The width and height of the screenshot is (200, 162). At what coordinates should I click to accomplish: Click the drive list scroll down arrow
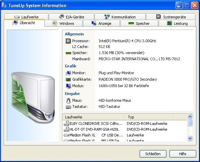point(190,138)
